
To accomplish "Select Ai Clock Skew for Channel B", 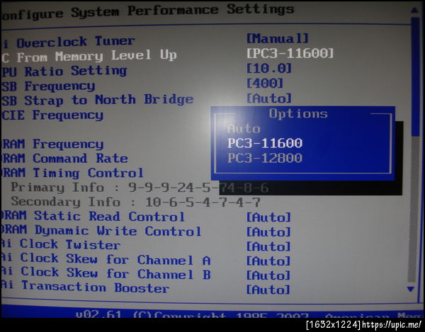I will pyautogui.click(x=106, y=273).
